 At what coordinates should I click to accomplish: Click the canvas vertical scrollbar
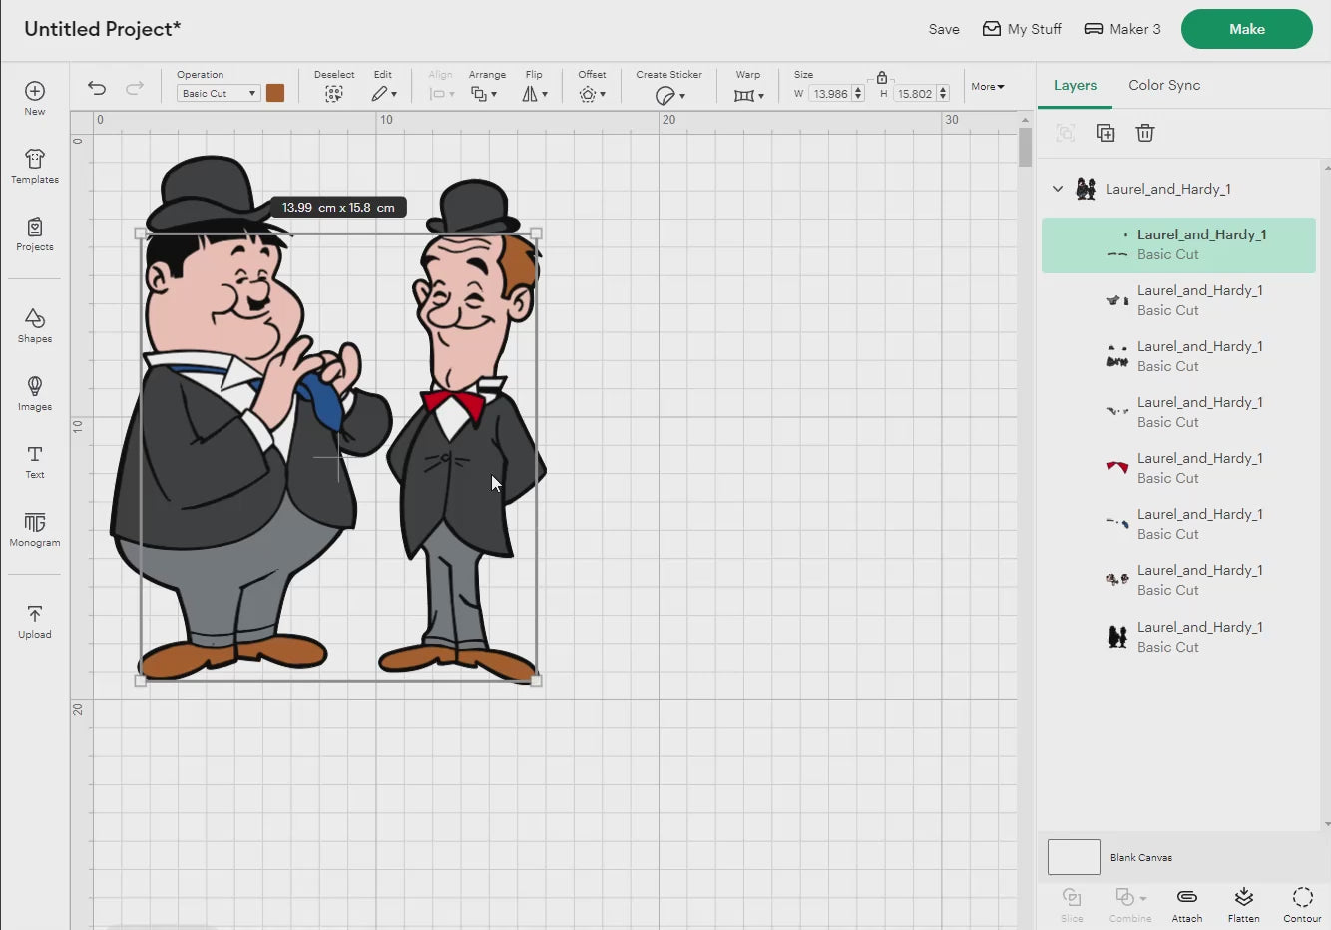pyautogui.click(x=1025, y=147)
